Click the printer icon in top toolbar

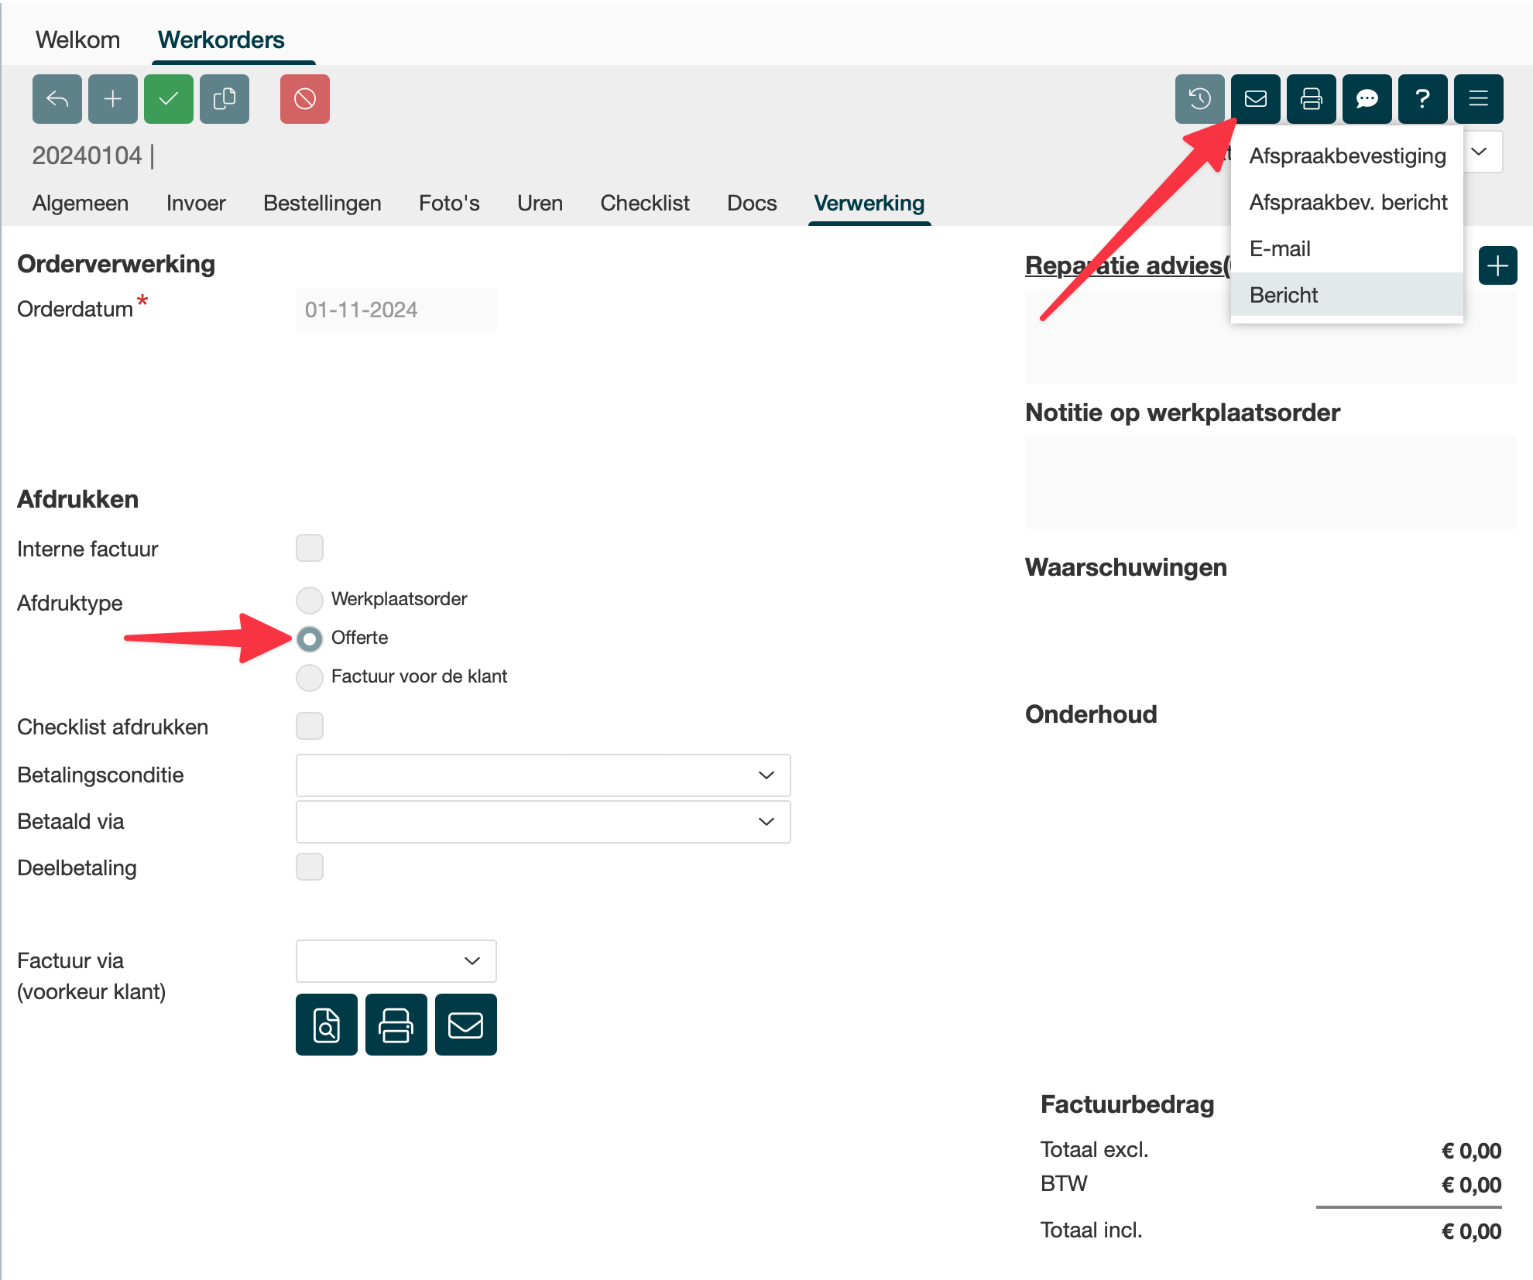pyautogui.click(x=1311, y=99)
